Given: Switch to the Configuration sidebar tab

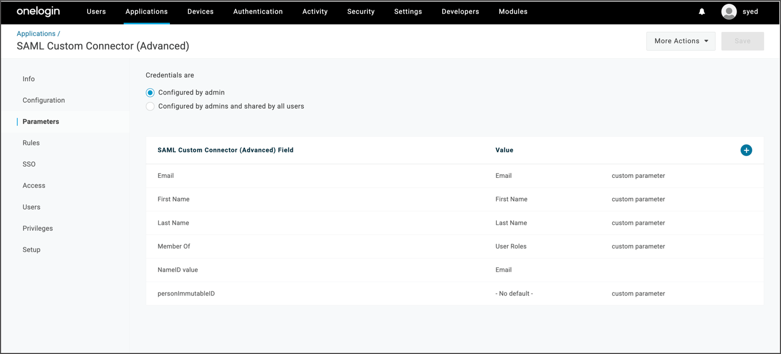Looking at the screenshot, I should tap(44, 100).
